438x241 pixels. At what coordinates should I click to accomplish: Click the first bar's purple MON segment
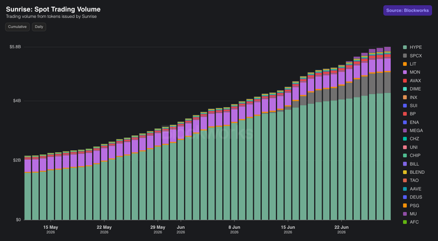tap(28, 166)
